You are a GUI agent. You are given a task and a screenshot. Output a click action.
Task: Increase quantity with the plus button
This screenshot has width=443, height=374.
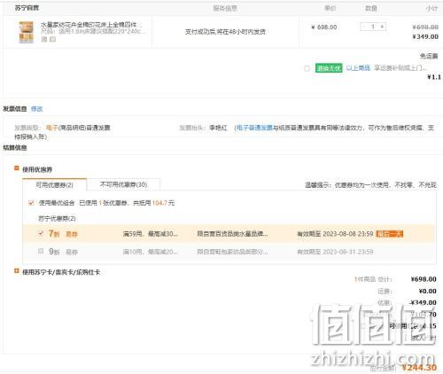[x=382, y=27]
